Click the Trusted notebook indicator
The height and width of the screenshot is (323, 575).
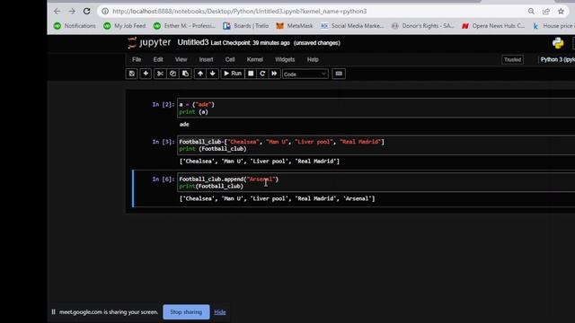pyautogui.click(x=512, y=60)
